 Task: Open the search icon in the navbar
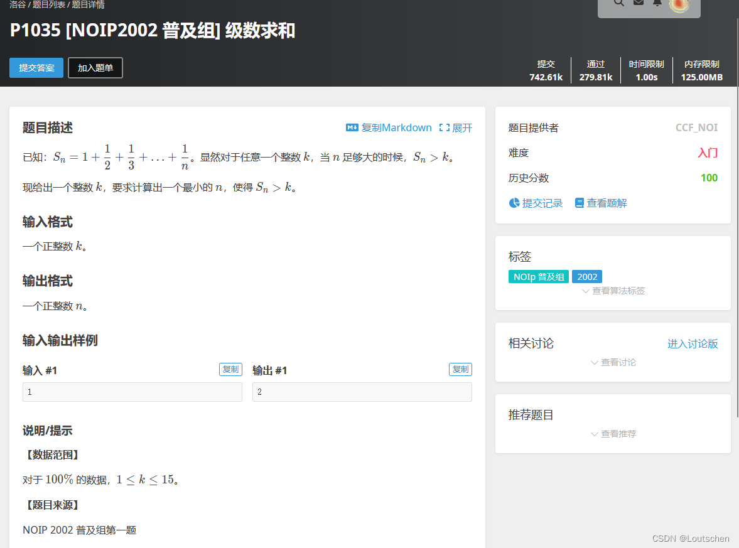tap(618, 3)
